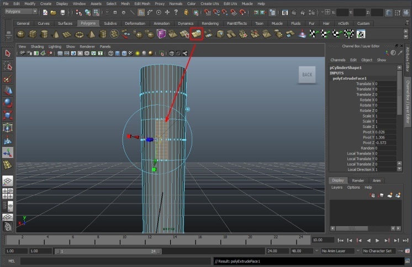The image size is (412, 267).
Task: Open the No Character Set dropdown
Action: [377, 251]
